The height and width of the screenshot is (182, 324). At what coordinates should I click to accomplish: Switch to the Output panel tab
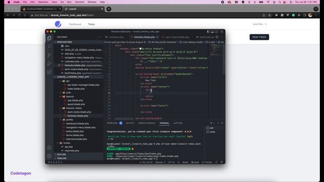(x=130, y=123)
